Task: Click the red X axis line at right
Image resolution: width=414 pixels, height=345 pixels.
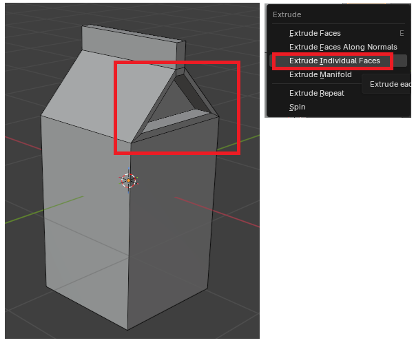Action: 216,212
